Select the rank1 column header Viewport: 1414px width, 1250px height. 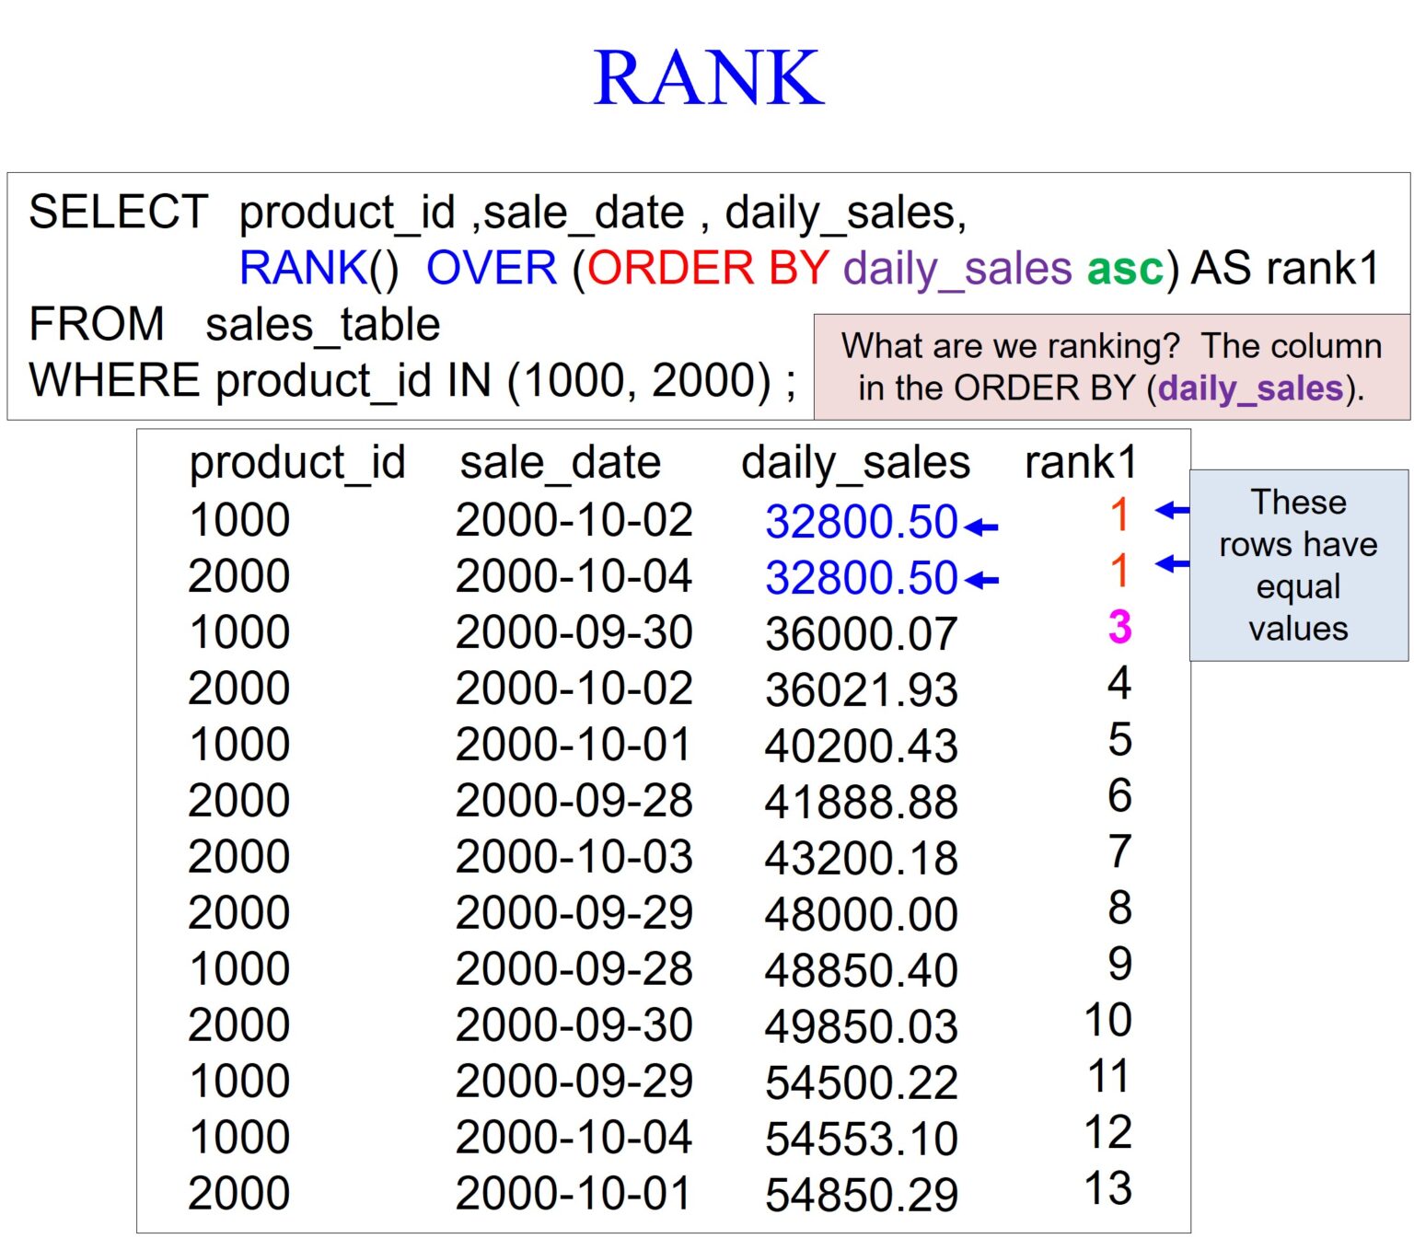click(1081, 462)
